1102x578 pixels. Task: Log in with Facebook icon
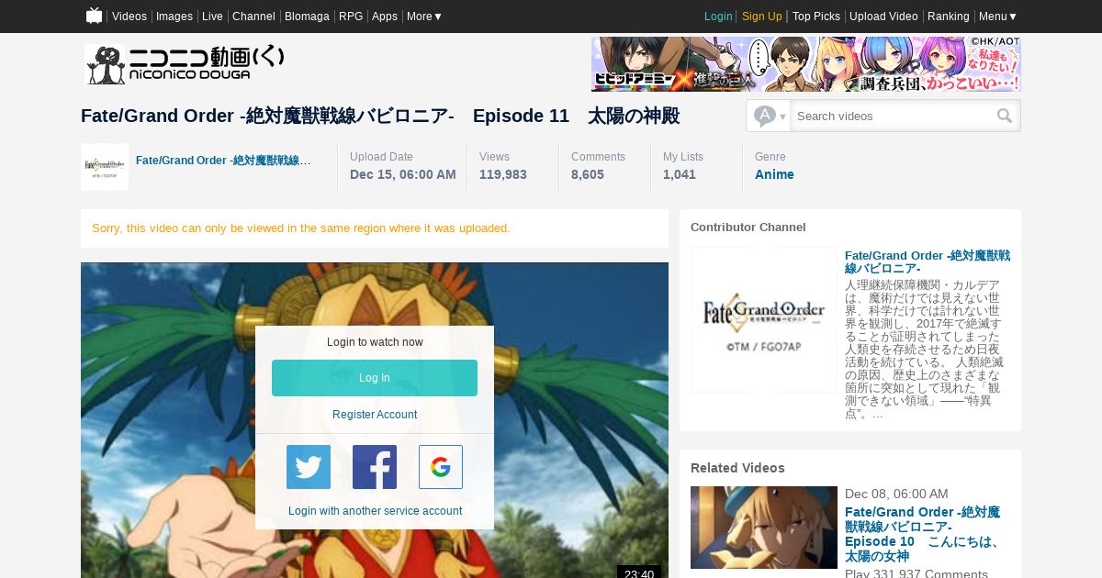(x=375, y=467)
